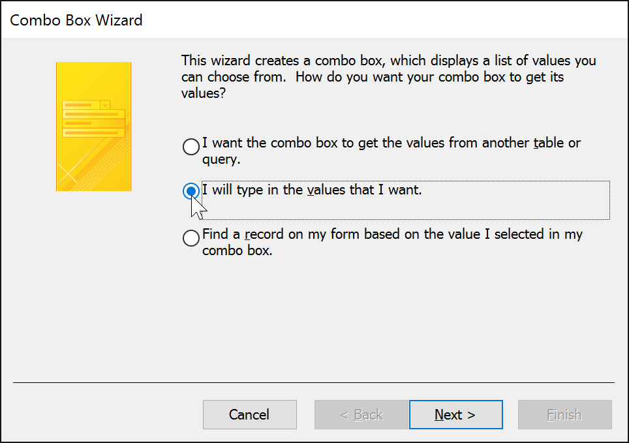Cancel the Combo Box Wizard
629x443 pixels.
point(249,414)
